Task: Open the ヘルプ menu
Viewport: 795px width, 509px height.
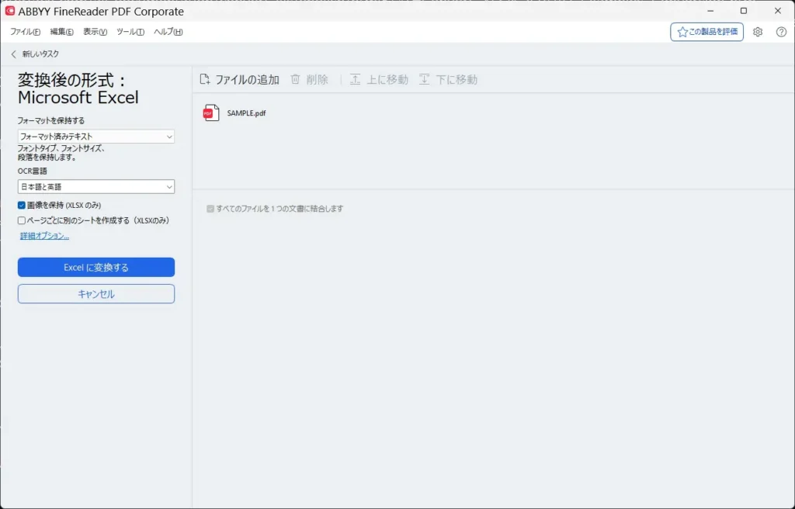Action: 168,32
